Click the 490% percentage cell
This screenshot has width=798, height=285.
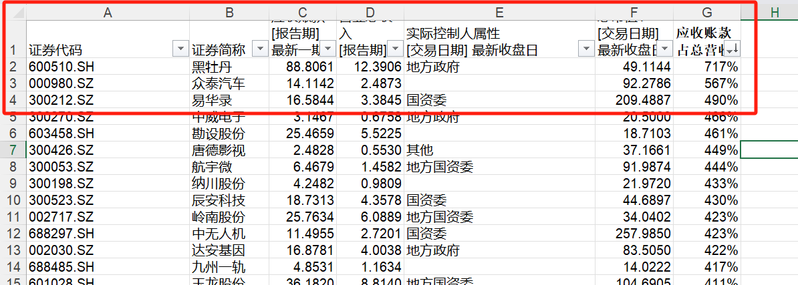pyautogui.click(x=706, y=100)
